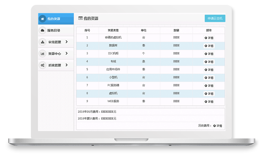This screenshot has height=161, width=263.
Task: Expand the 资源中心 menu chevron
Action: [x=67, y=53]
